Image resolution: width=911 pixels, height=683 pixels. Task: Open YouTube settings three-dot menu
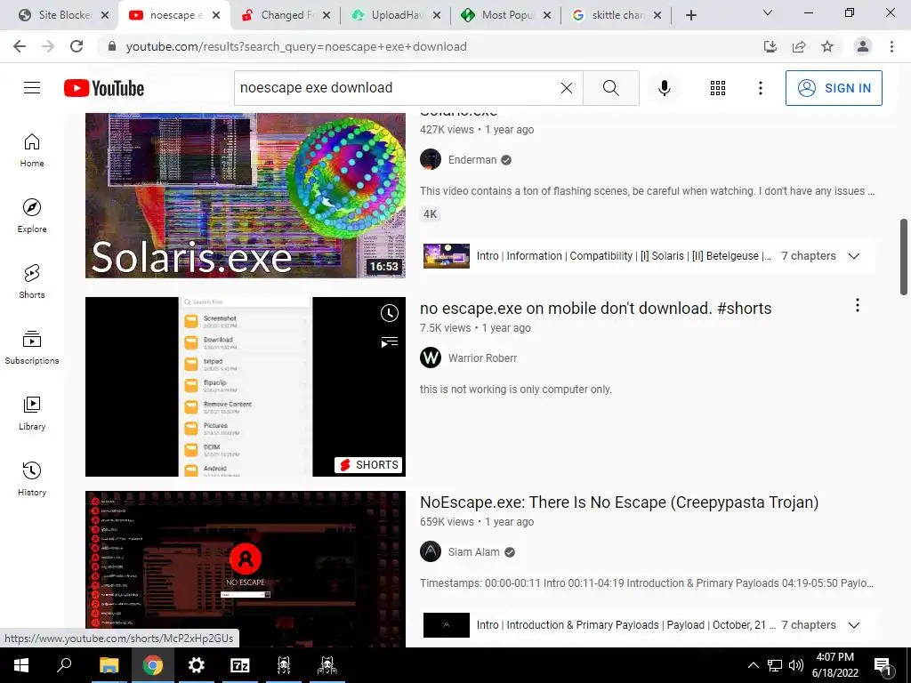pyautogui.click(x=760, y=88)
